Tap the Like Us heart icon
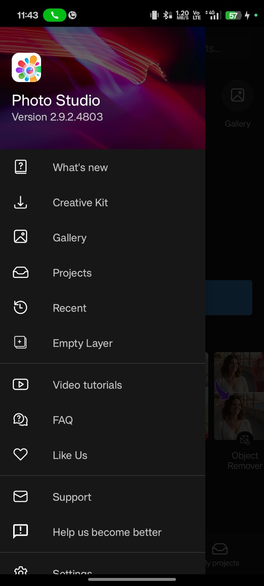This screenshot has width=264, height=586. tap(21, 455)
